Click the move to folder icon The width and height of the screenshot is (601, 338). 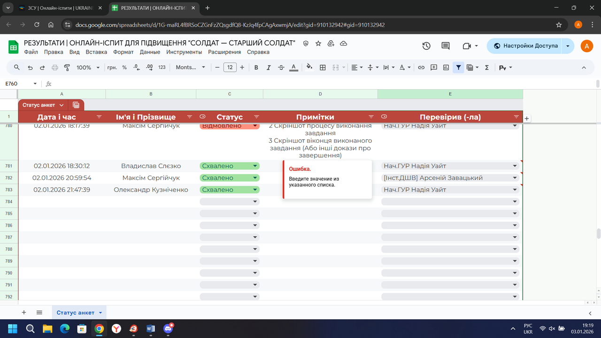point(331,43)
